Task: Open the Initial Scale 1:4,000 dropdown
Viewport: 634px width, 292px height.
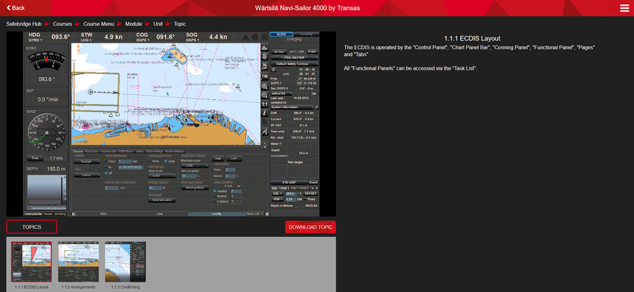Action: coord(161,176)
